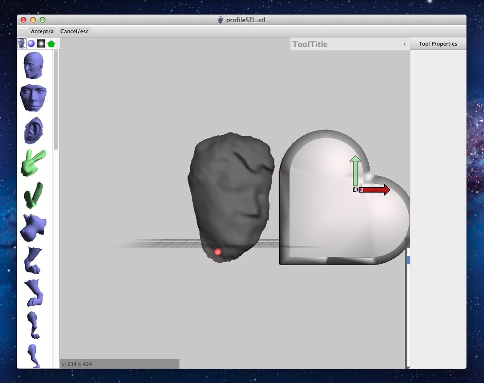Choose the ear part in the library

click(33, 130)
